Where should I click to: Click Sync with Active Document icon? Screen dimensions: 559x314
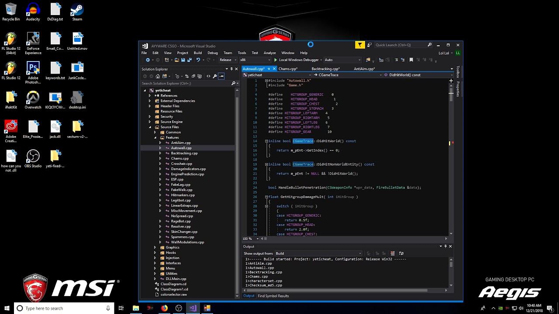tap(187, 76)
